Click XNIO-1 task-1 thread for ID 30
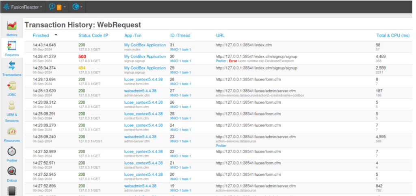Image resolution: width=416 pixels, height=196 pixels. pyautogui.click(x=180, y=61)
